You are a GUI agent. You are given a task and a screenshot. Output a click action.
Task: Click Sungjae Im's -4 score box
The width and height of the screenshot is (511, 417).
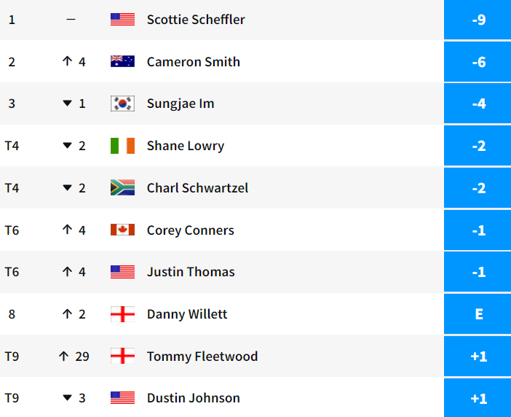(x=478, y=104)
